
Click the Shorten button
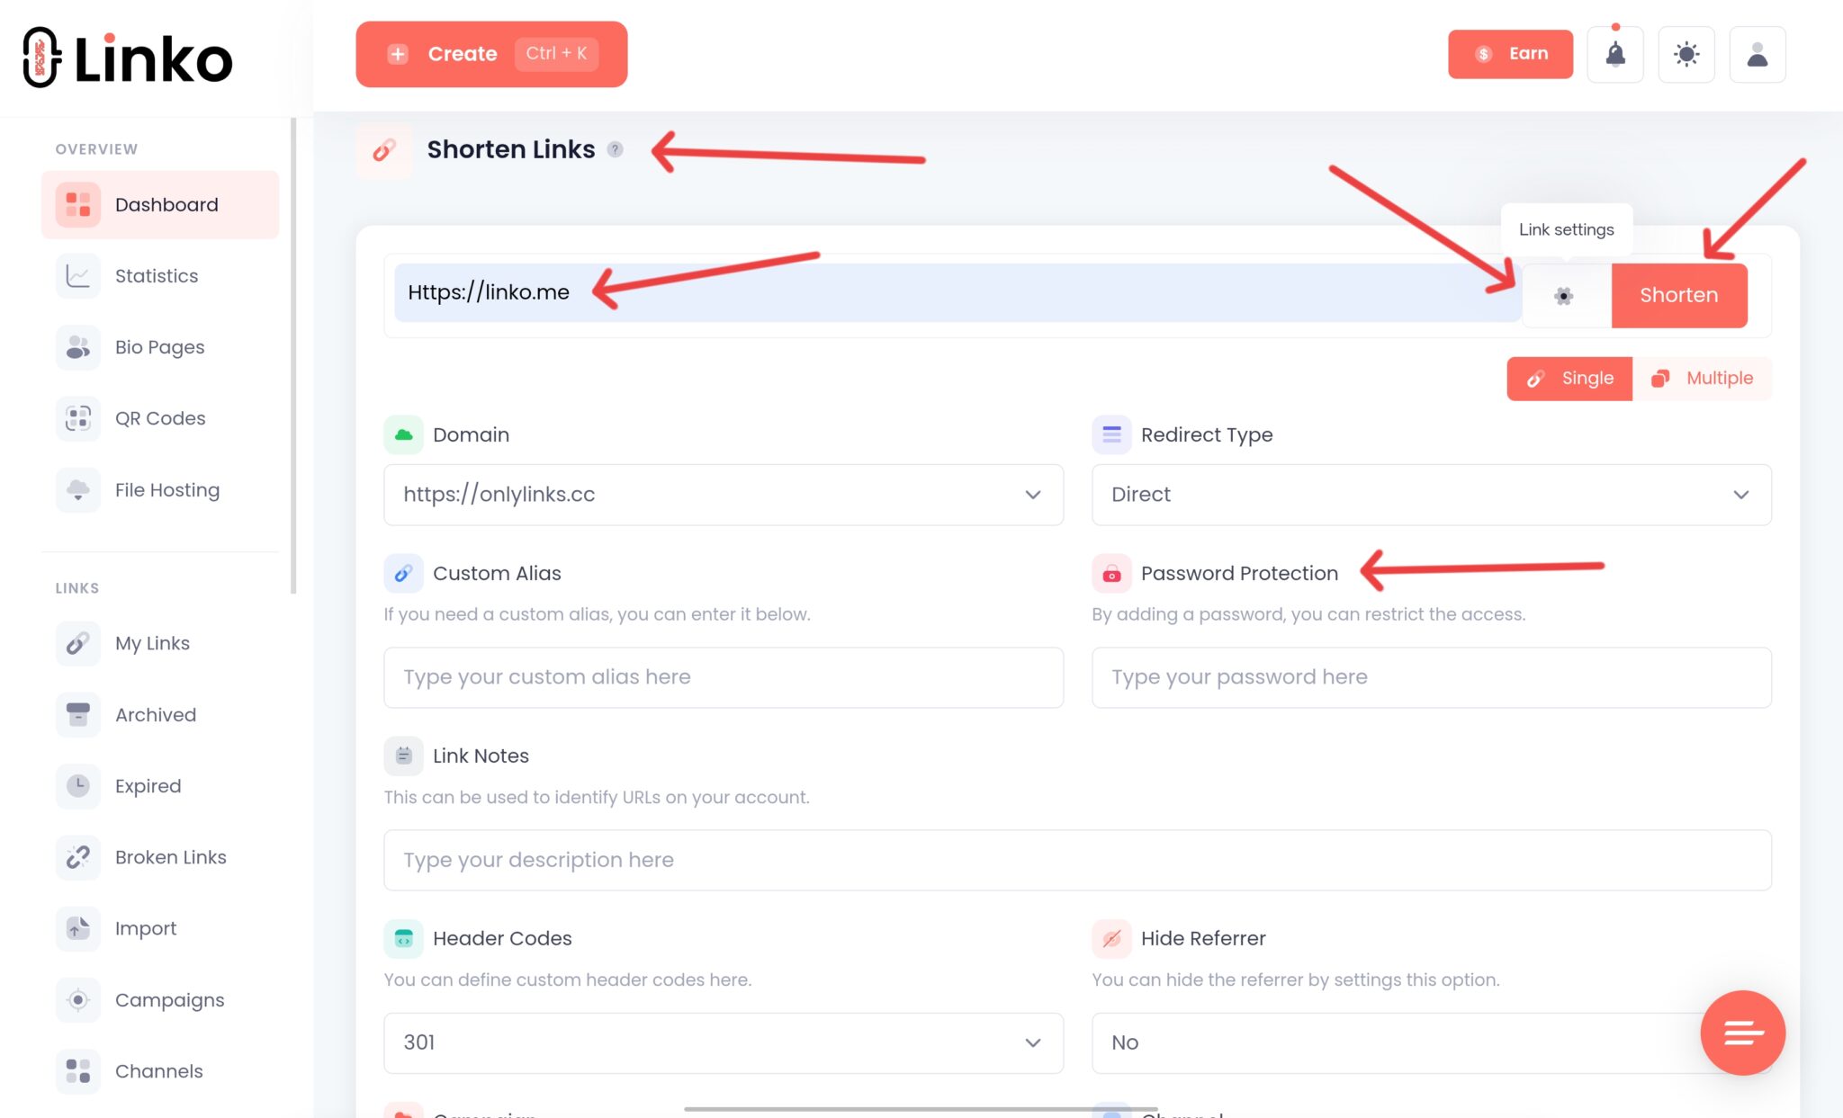(x=1678, y=295)
